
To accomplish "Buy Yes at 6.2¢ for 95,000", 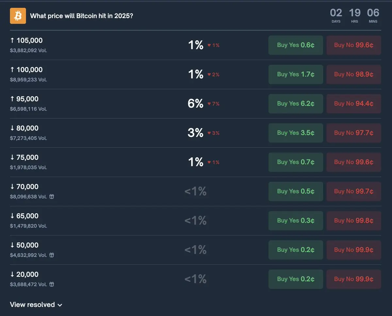I will [x=296, y=104].
